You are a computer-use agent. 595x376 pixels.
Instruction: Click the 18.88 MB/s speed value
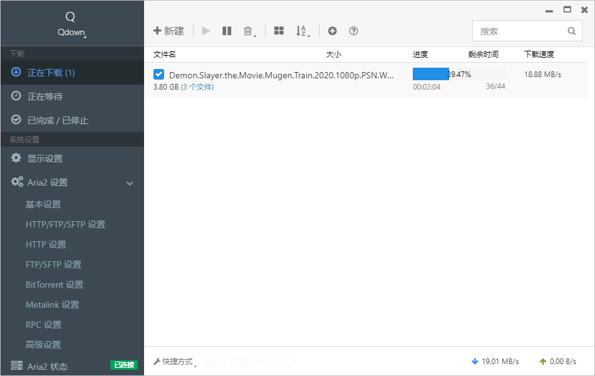click(542, 75)
